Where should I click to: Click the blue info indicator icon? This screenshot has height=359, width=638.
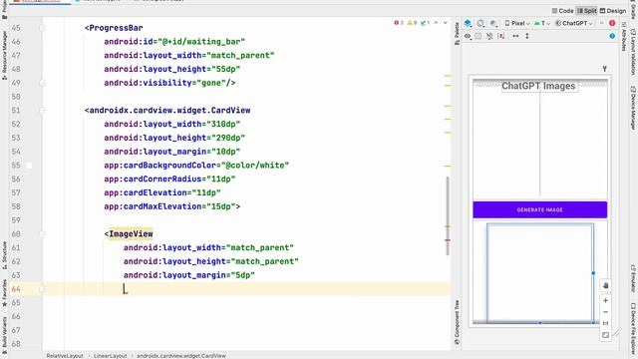tap(612, 36)
